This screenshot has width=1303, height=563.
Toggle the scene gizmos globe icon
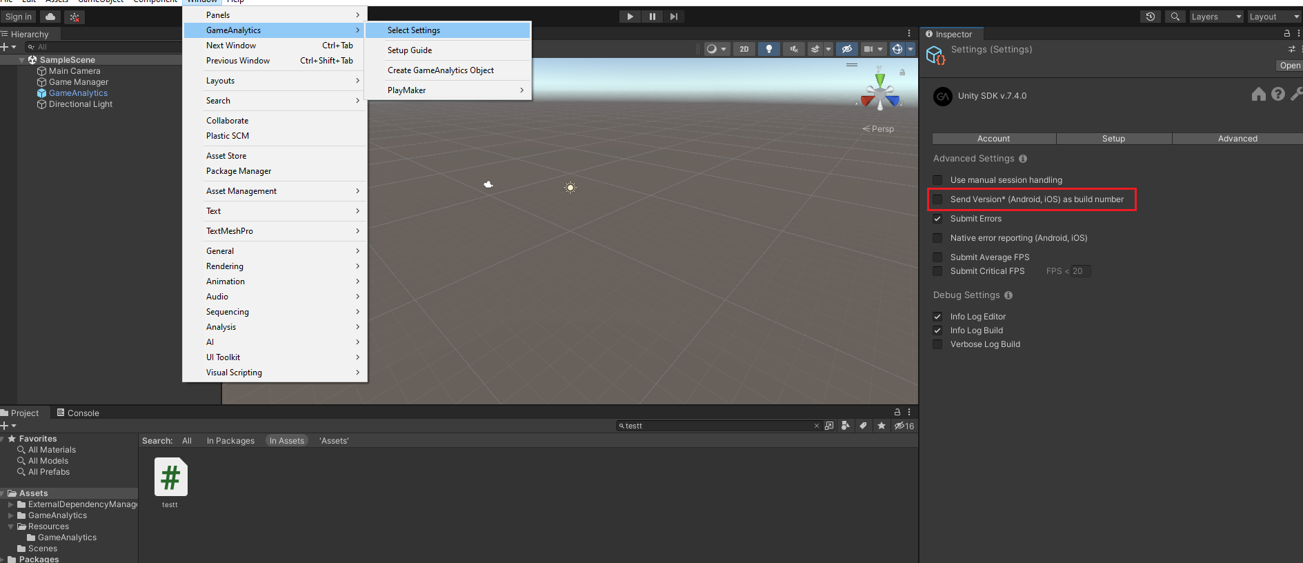tap(897, 49)
